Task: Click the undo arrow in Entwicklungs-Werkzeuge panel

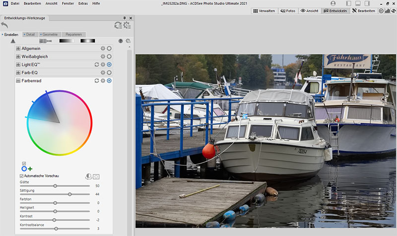Action: (5, 25)
